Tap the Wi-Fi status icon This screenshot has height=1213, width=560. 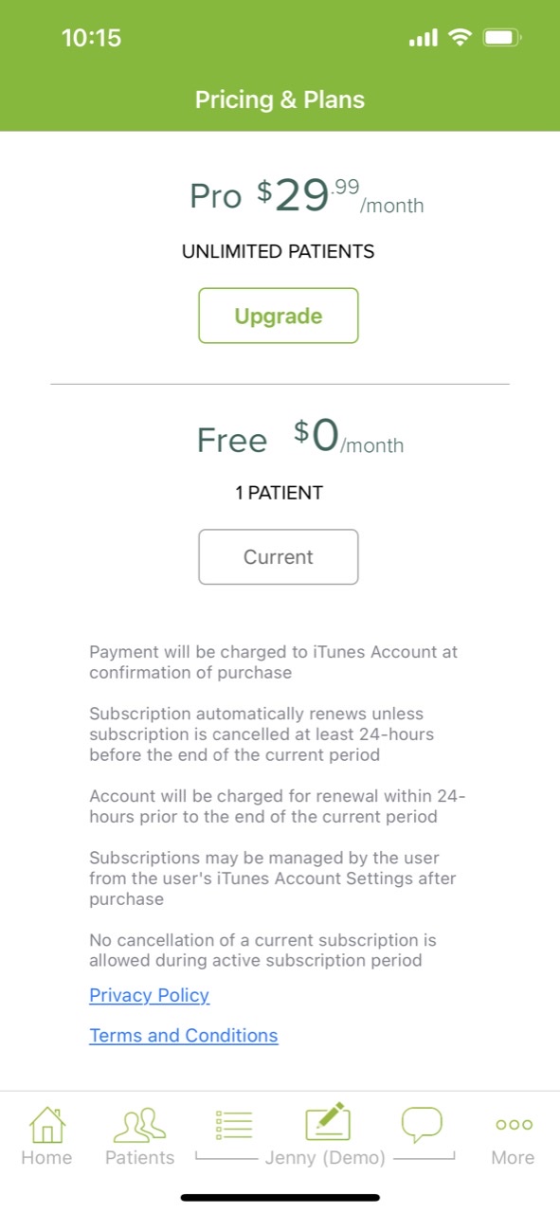click(461, 38)
